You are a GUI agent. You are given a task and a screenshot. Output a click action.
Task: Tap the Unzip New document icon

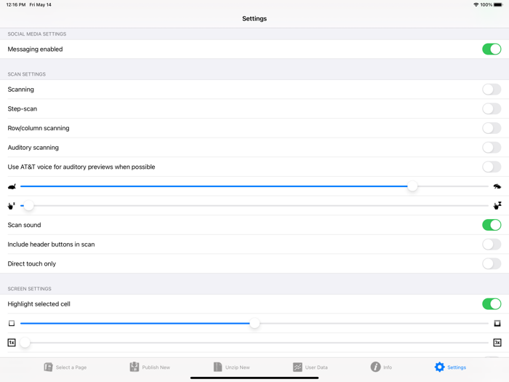coord(217,367)
